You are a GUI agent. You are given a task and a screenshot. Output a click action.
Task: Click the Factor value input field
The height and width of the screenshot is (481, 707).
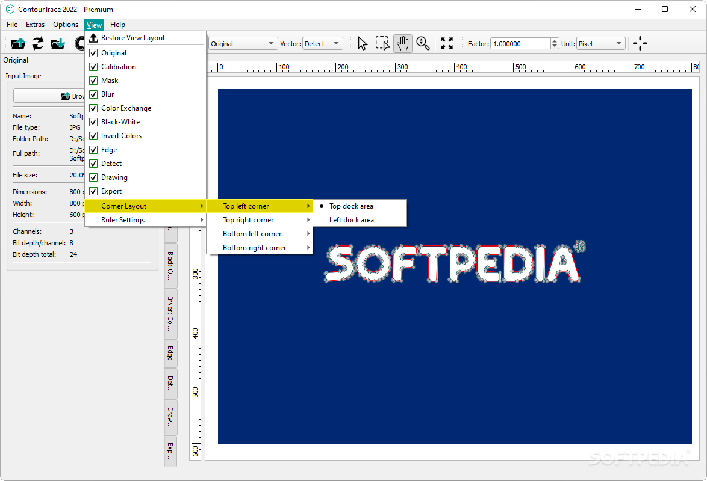520,44
